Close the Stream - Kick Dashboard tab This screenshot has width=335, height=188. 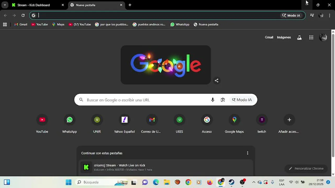click(63, 5)
